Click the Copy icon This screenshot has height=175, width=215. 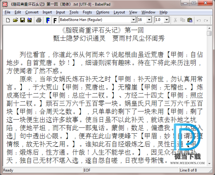182,20
